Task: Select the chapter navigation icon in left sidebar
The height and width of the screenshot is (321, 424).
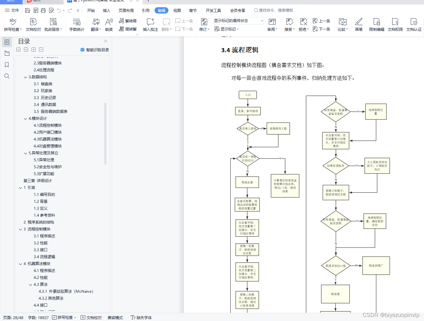Action: 7,53
